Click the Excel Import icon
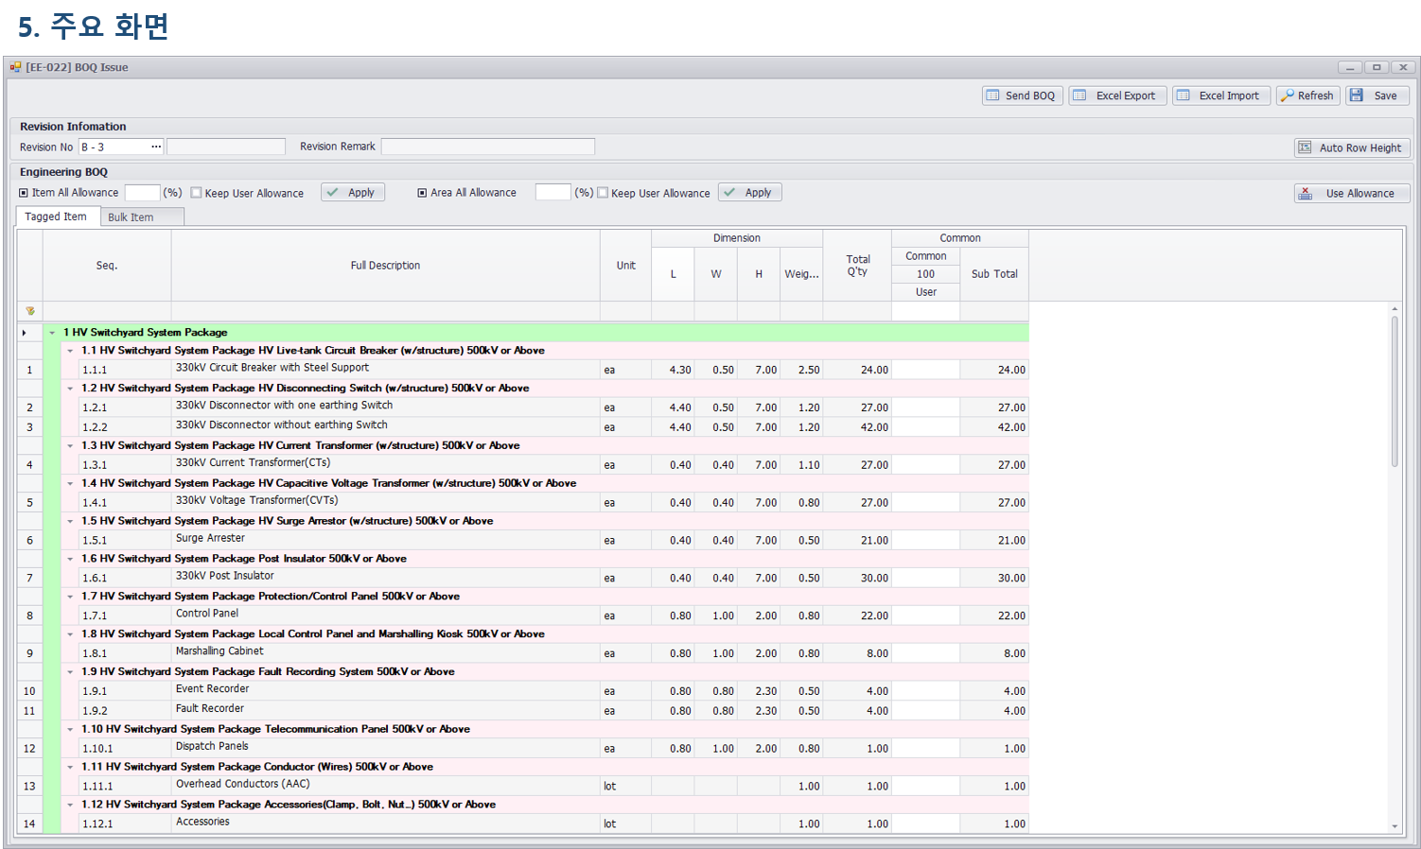Viewport: 1421px width, 849px height. (x=1184, y=95)
